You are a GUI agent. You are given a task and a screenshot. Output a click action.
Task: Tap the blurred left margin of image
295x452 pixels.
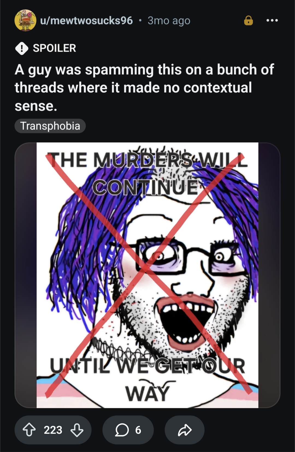pos(26,275)
